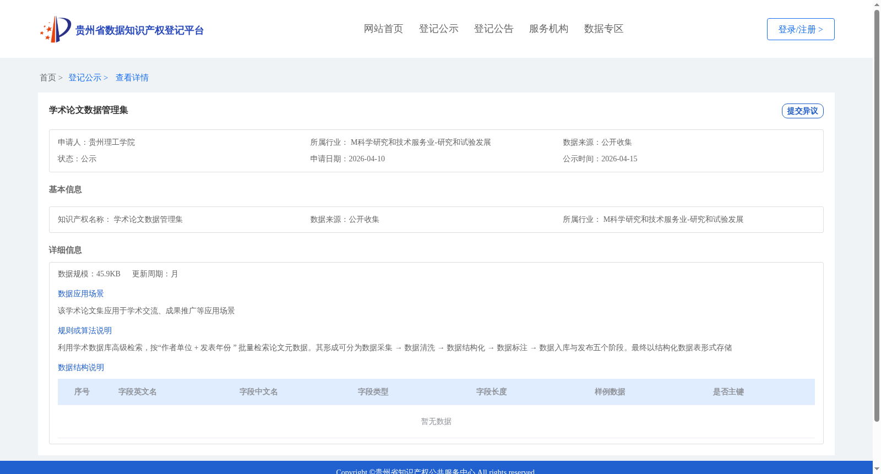The width and height of the screenshot is (881, 474).
Task: Open 数据专区 navigation item
Action: (x=603, y=29)
